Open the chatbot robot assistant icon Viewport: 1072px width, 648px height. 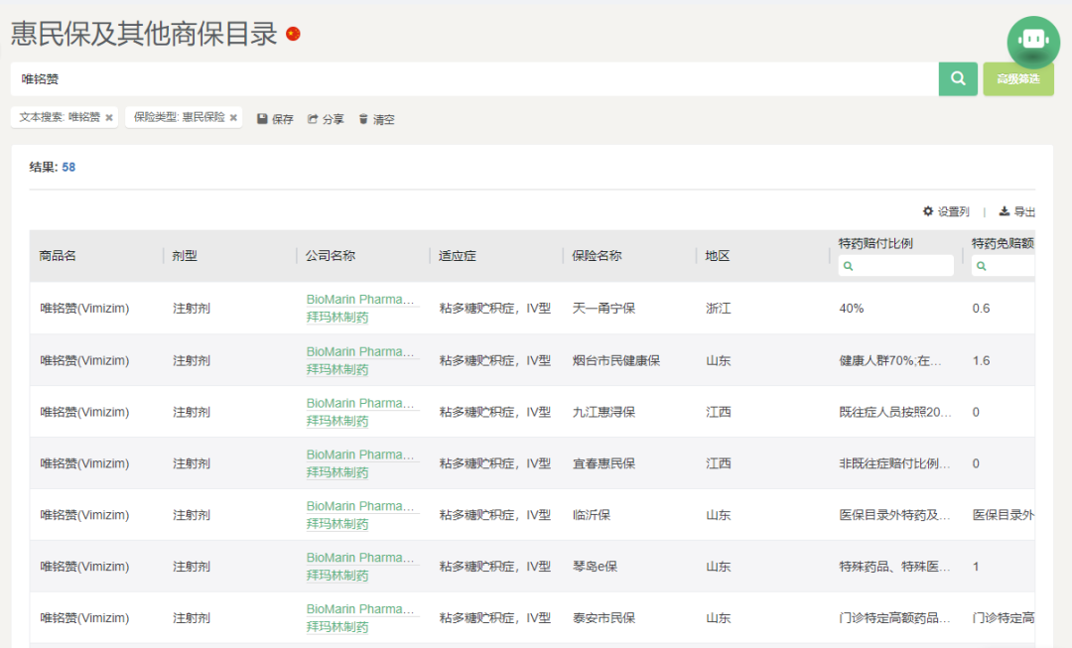[x=1033, y=41]
